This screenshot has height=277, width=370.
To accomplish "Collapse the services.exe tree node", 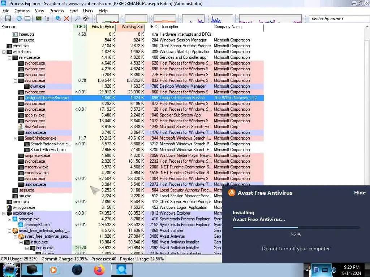I will tap(9, 57).
